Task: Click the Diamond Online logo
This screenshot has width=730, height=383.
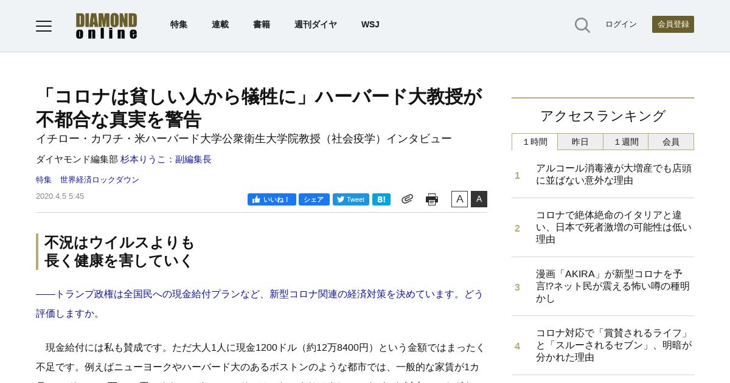Action: pyautogui.click(x=106, y=26)
